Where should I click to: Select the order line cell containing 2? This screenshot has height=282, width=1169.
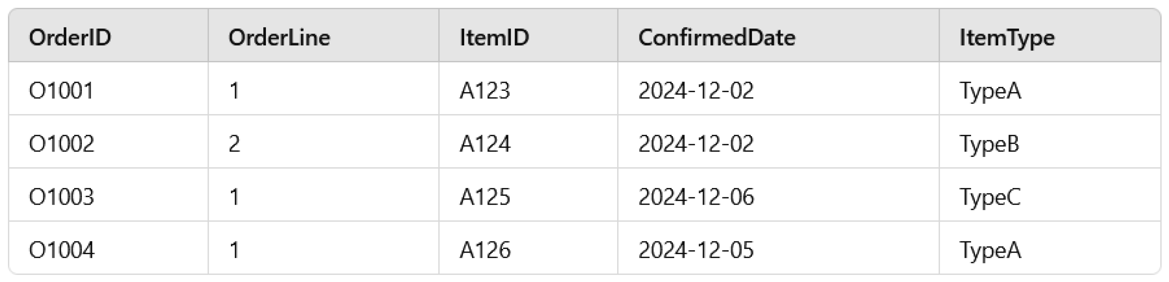(x=234, y=143)
